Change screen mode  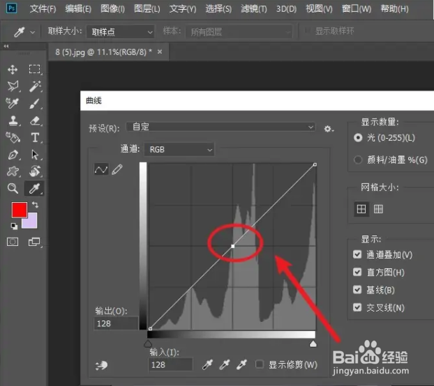(34, 242)
